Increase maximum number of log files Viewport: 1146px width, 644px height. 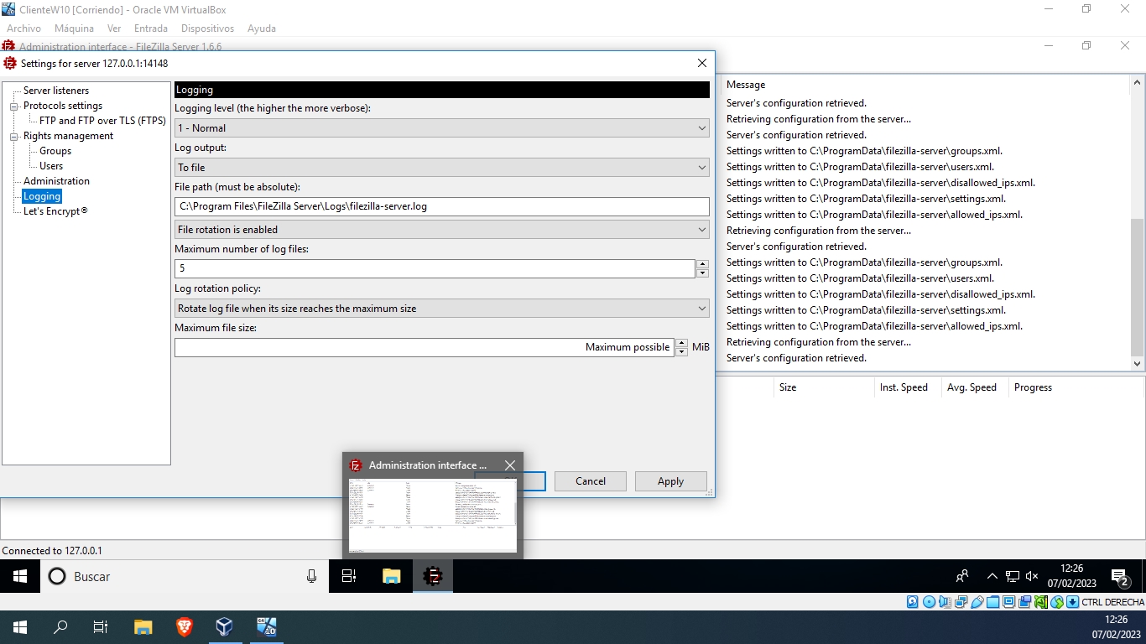coord(703,264)
